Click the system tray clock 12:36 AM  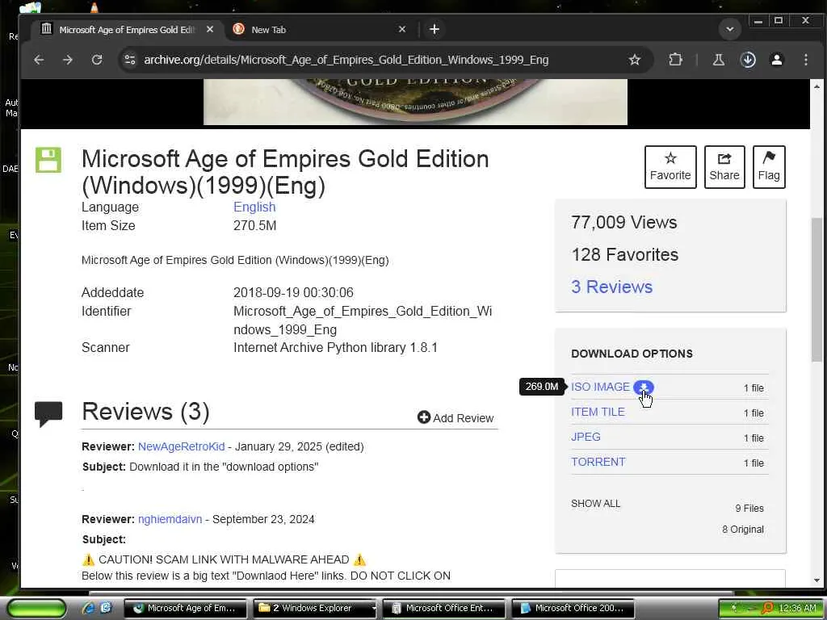coord(797,609)
